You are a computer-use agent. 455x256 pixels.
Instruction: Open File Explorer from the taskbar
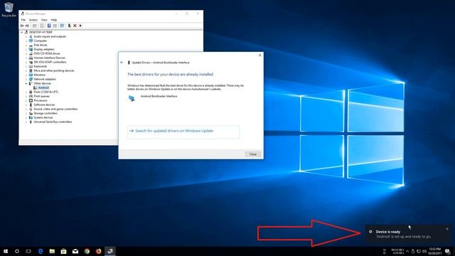(x=52, y=251)
